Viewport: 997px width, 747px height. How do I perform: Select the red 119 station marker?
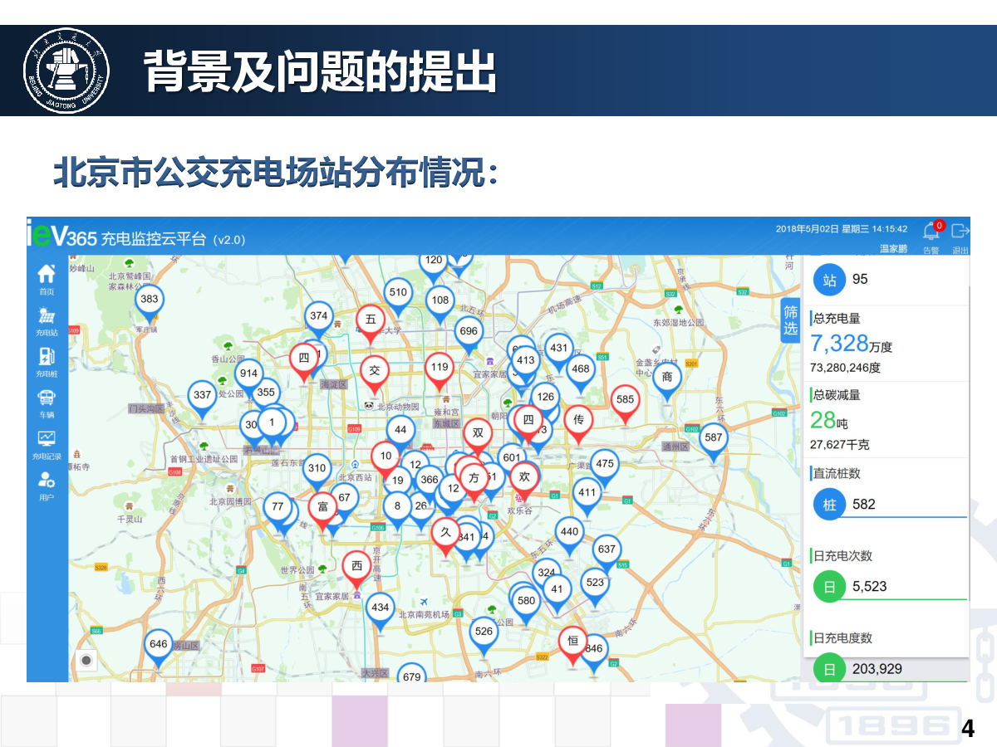click(x=440, y=373)
